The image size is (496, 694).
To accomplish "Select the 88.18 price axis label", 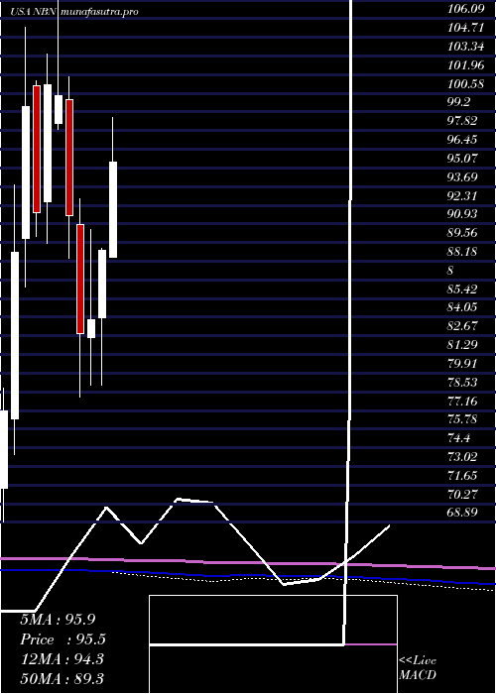I will tap(462, 251).
